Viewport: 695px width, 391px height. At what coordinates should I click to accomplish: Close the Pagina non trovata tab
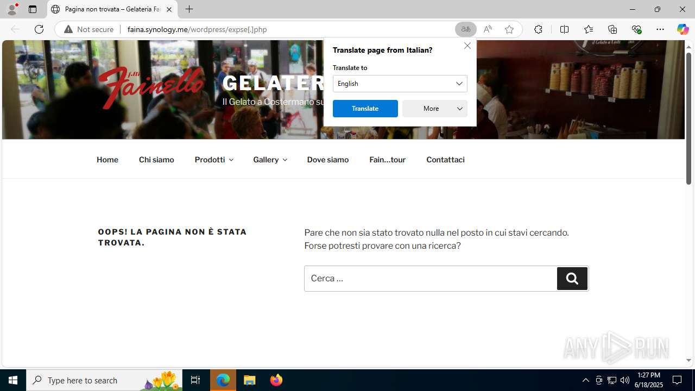coord(169,9)
